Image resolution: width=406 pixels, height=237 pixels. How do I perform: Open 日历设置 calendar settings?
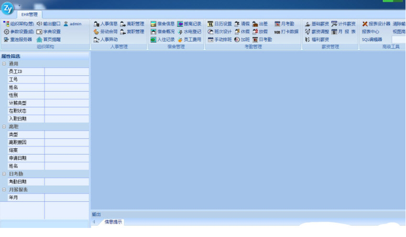(x=219, y=23)
